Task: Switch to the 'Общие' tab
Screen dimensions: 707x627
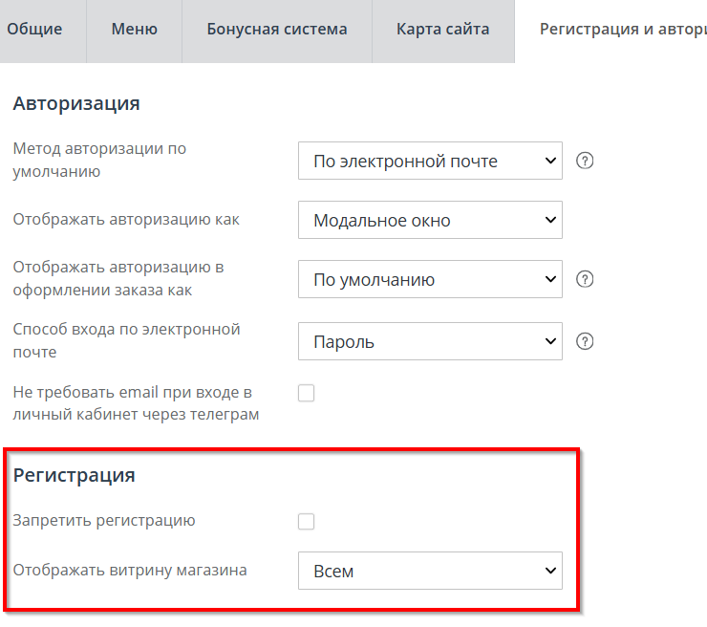Action: coord(34,29)
